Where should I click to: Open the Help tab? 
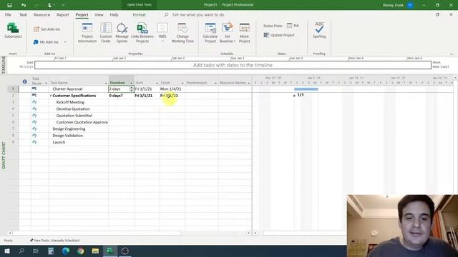click(x=114, y=14)
